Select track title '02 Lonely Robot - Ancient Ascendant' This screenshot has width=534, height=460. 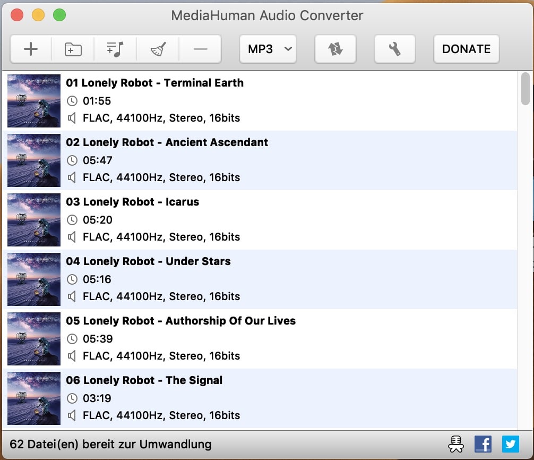click(x=167, y=142)
